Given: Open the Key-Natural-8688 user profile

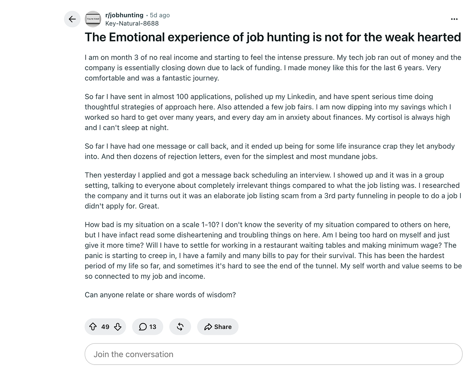Looking at the screenshot, I should (132, 23).
